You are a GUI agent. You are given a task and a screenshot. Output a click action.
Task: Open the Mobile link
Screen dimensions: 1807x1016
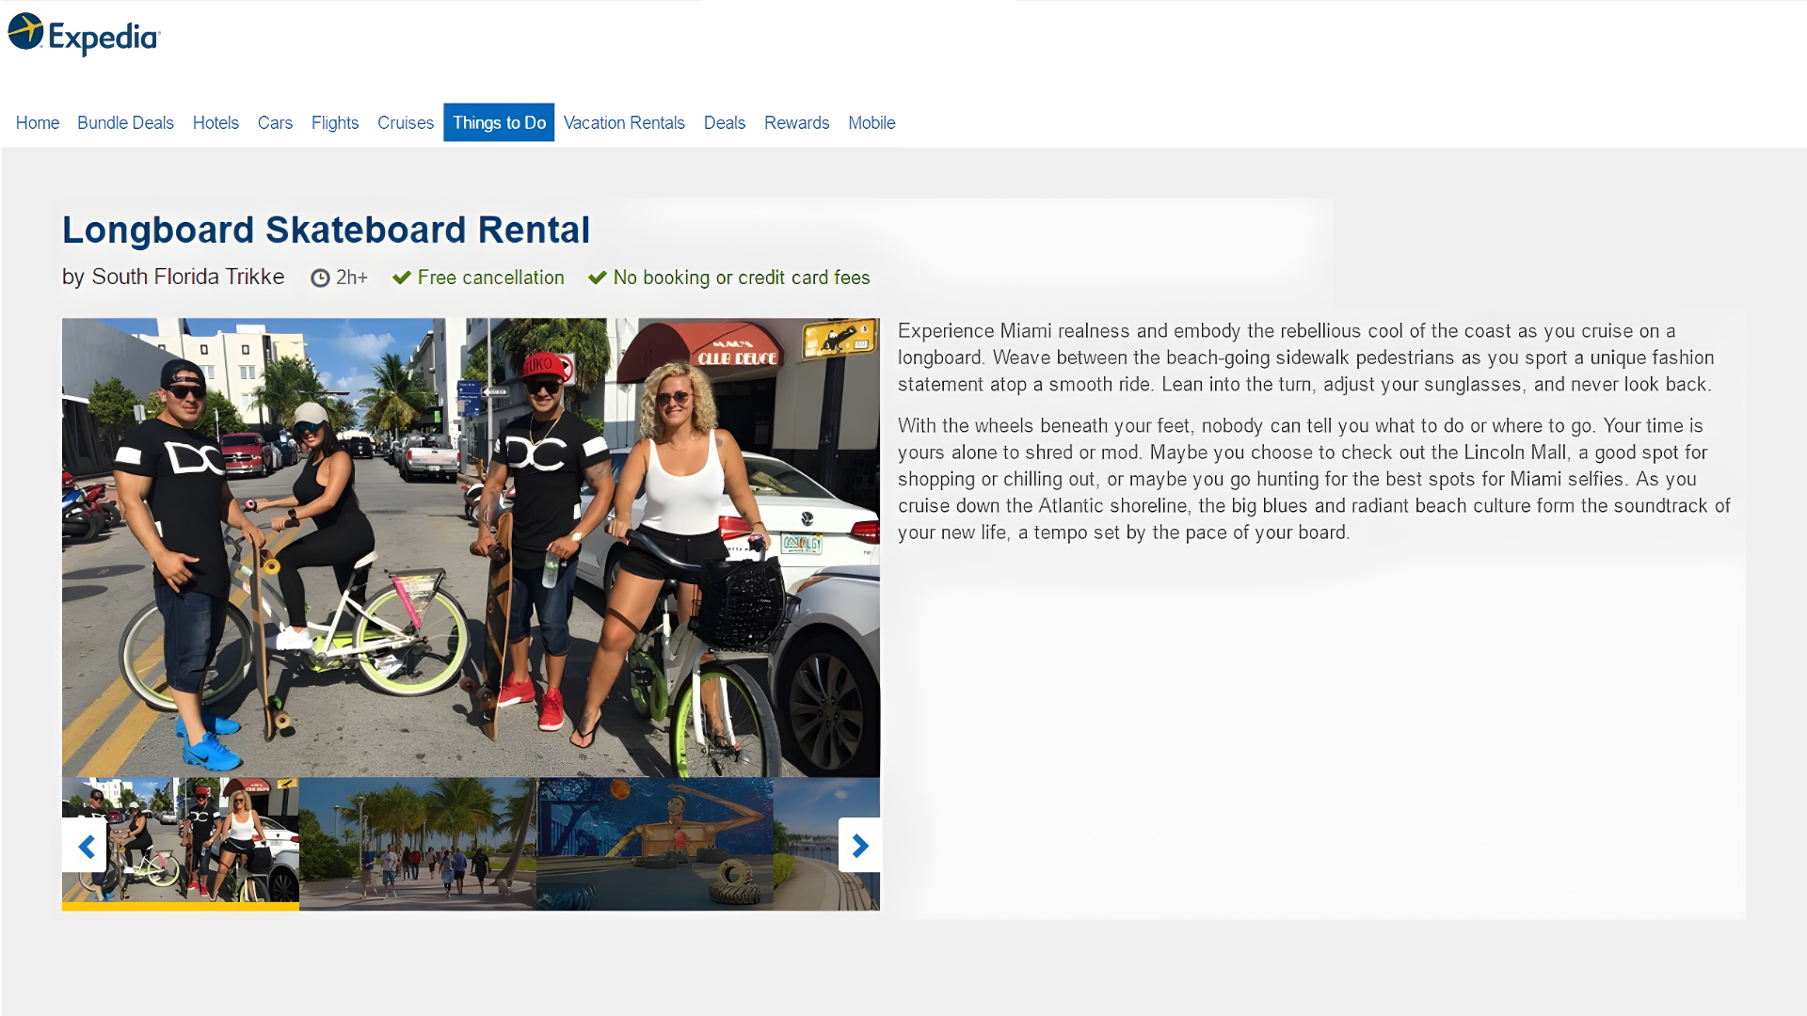(x=872, y=123)
